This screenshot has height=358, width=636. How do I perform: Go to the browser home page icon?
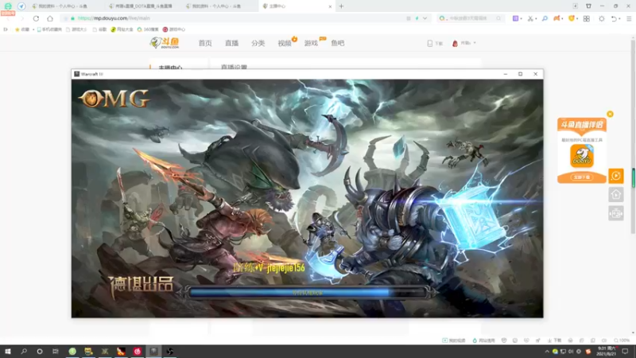[x=50, y=18]
